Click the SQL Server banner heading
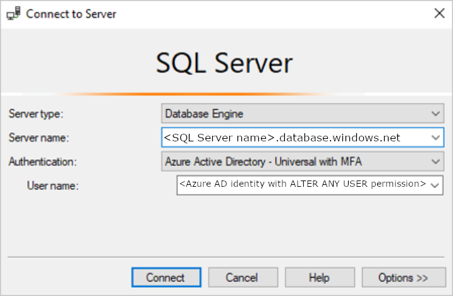Screen dimensions: 453x296 click(x=224, y=63)
